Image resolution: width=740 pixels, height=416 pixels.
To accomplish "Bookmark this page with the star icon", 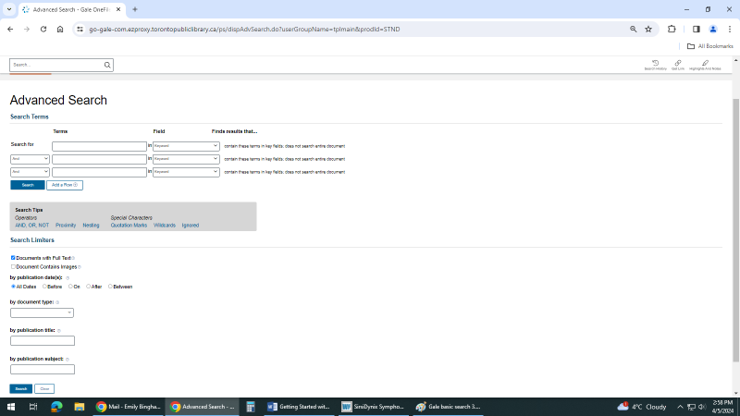I will pos(648,29).
